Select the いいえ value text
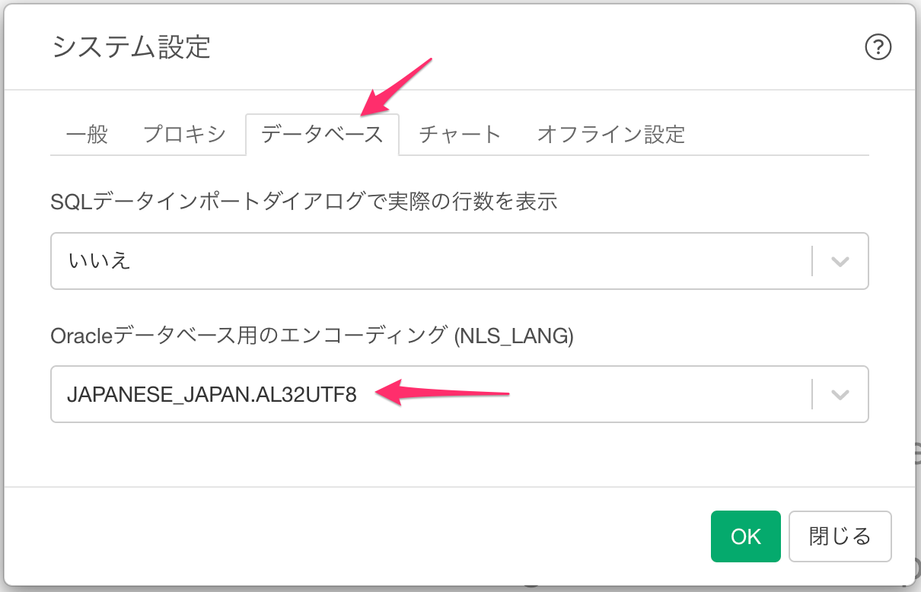Viewport: 921px width, 592px height. 100,261
